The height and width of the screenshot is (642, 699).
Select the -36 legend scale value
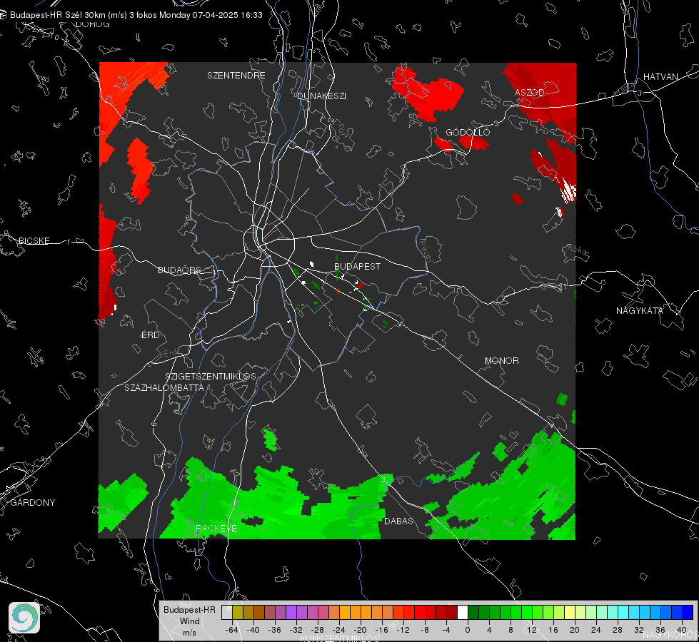[x=275, y=630]
